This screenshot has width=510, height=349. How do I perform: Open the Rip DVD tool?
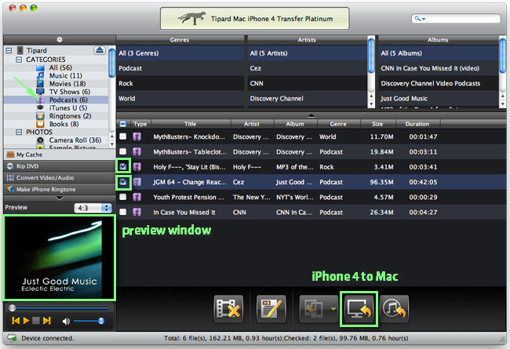(59, 166)
